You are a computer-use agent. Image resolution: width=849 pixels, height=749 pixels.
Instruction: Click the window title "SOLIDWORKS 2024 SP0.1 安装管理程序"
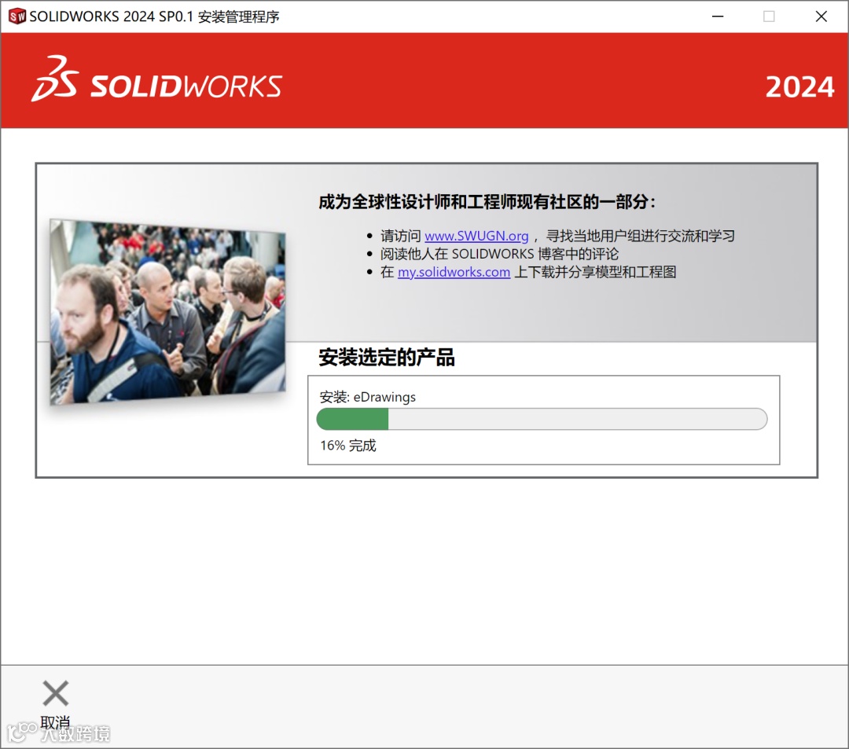click(x=154, y=17)
